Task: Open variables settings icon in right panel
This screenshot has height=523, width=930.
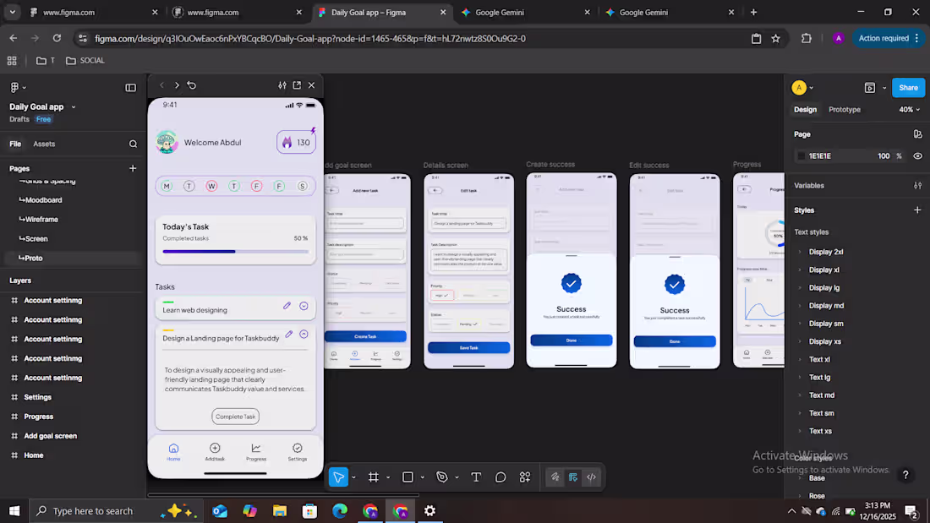Action: [x=917, y=186]
